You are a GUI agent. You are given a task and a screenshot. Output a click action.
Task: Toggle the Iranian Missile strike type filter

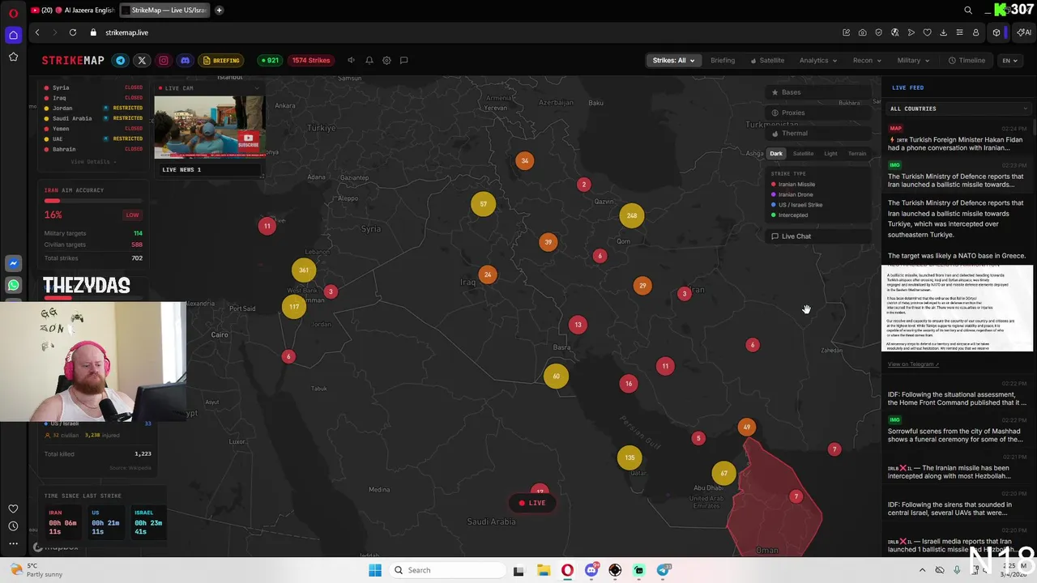pos(793,185)
